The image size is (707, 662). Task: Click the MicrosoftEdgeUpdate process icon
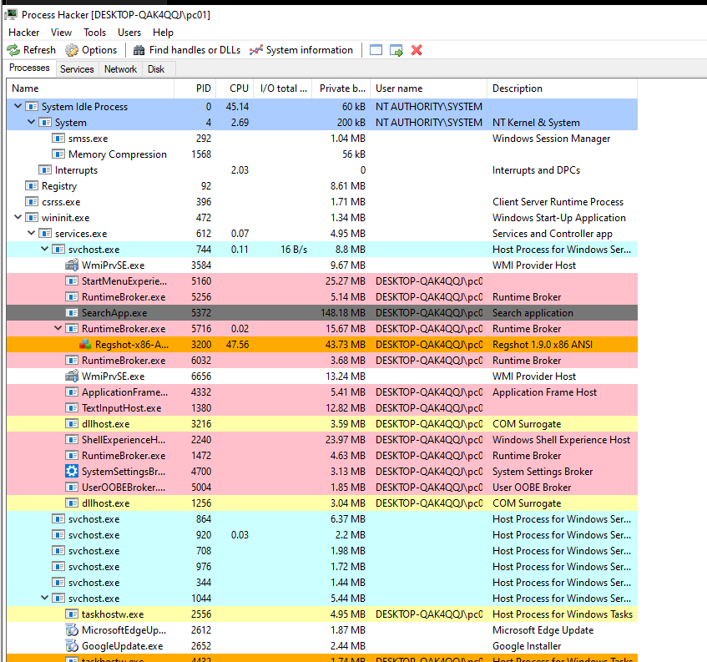[72, 630]
